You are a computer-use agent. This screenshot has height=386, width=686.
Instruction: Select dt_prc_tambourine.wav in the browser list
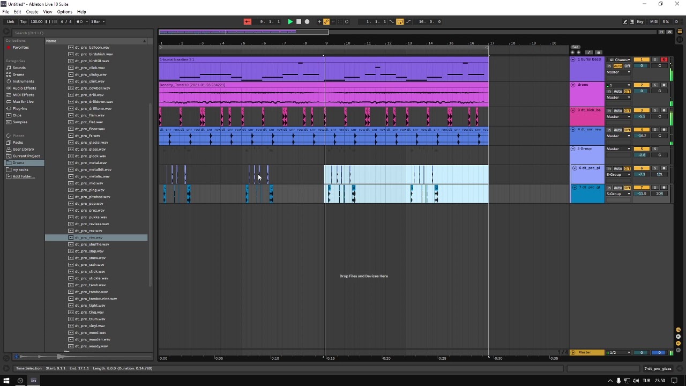pos(95,299)
